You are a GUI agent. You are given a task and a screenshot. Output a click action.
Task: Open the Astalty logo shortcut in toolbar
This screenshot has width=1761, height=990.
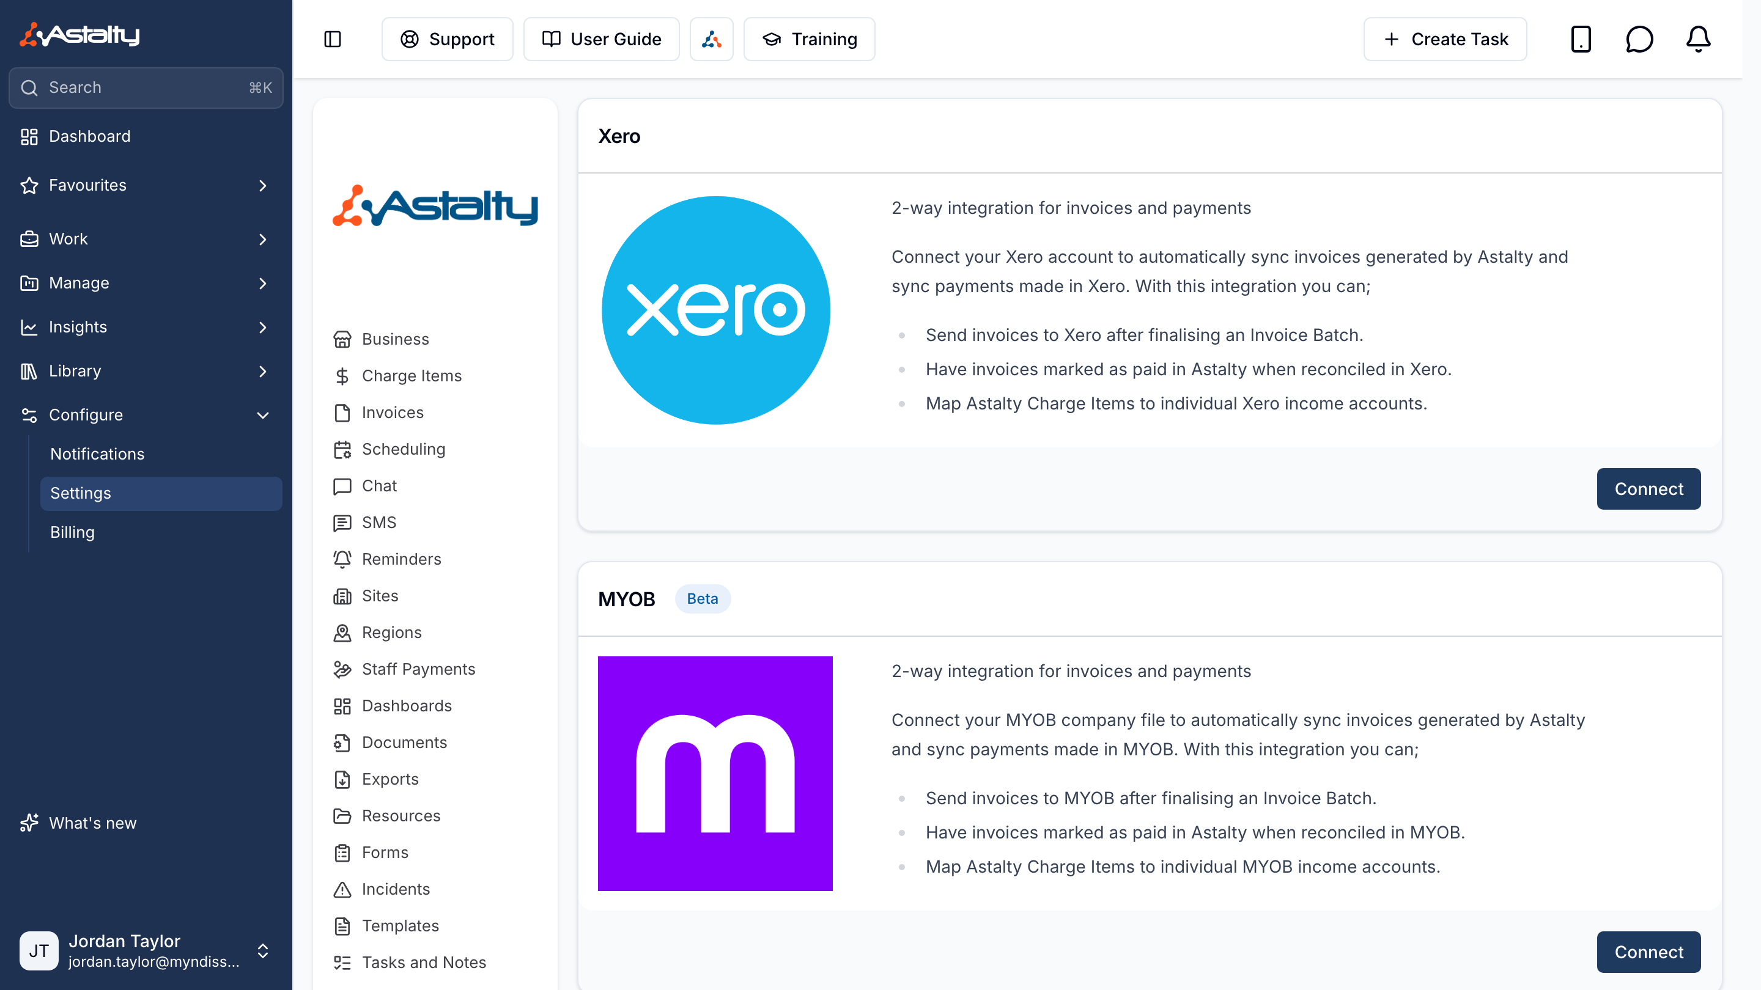[x=711, y=39]
